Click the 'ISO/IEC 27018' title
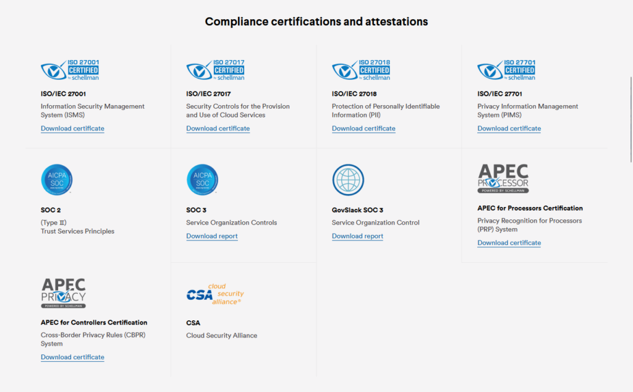 (x=354, y=93)
